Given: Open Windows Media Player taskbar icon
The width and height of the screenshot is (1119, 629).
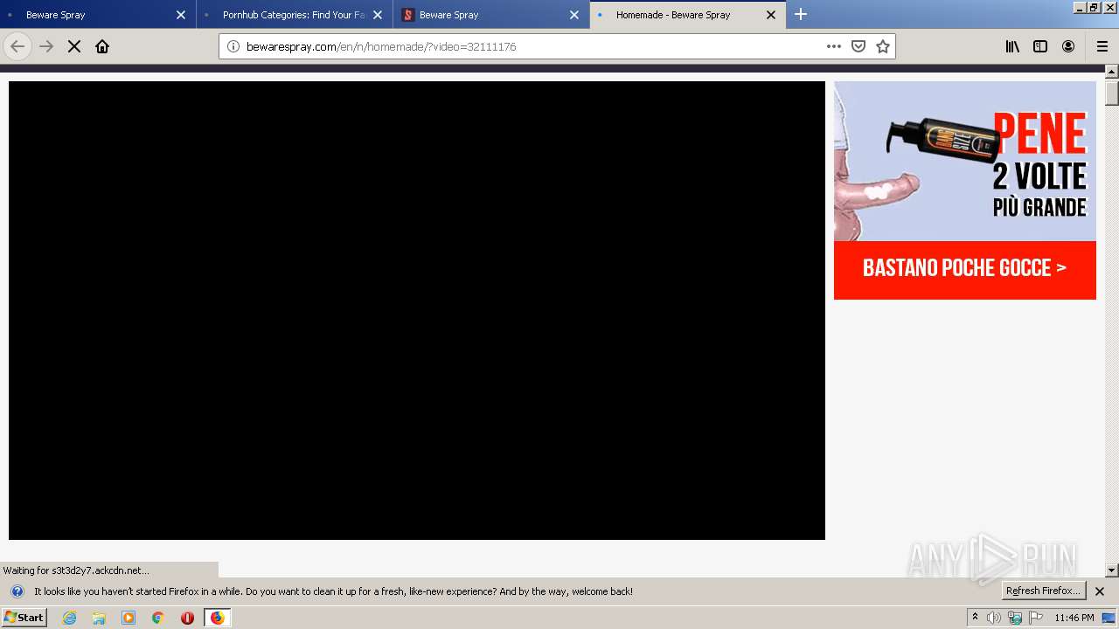Looking at the screenshot, I should pos(129,618).
